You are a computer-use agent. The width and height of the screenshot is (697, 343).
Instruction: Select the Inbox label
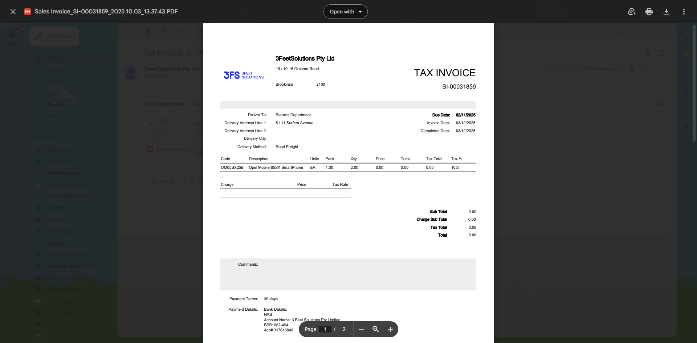pyautogui.click(x=55, y=58)
